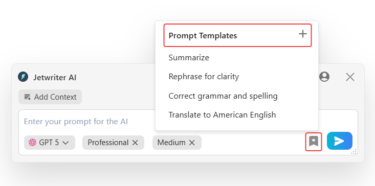This screenshot has height=186, width=375.
Task: Click the Jetwriter AI lightning bolt logo
Action: click(x=23, y=77)
